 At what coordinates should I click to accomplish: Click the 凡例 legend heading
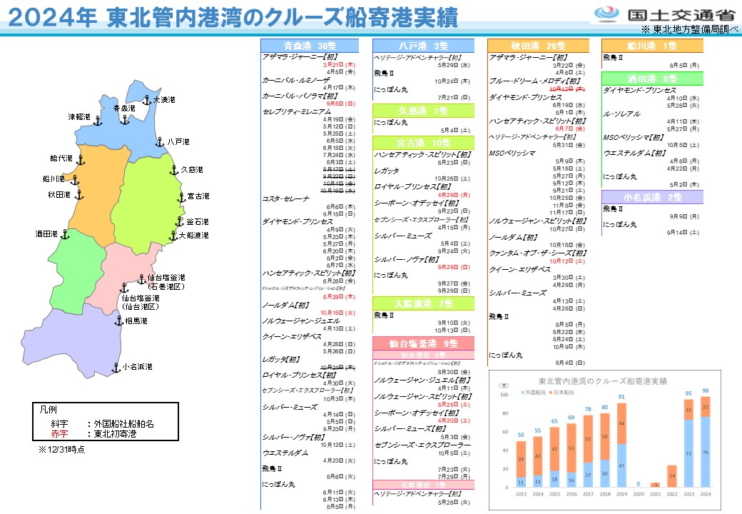pos(49,410)
